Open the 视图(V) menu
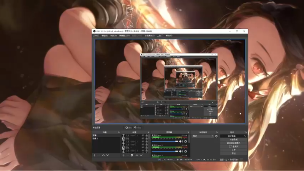This screenshot has height=171, width=304. point(113,36)
